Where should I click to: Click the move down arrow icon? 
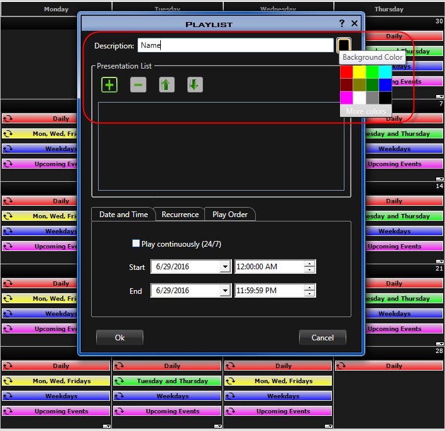(x=195, y=85)
